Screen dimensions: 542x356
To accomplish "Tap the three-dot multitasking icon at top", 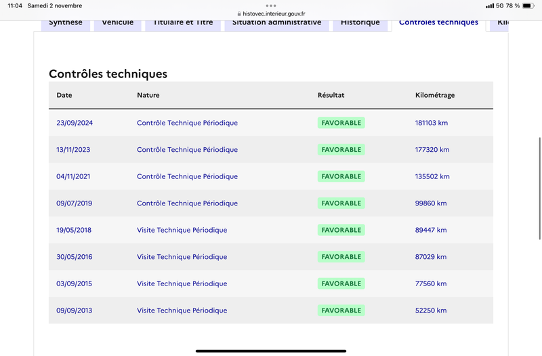I will 271,5.
